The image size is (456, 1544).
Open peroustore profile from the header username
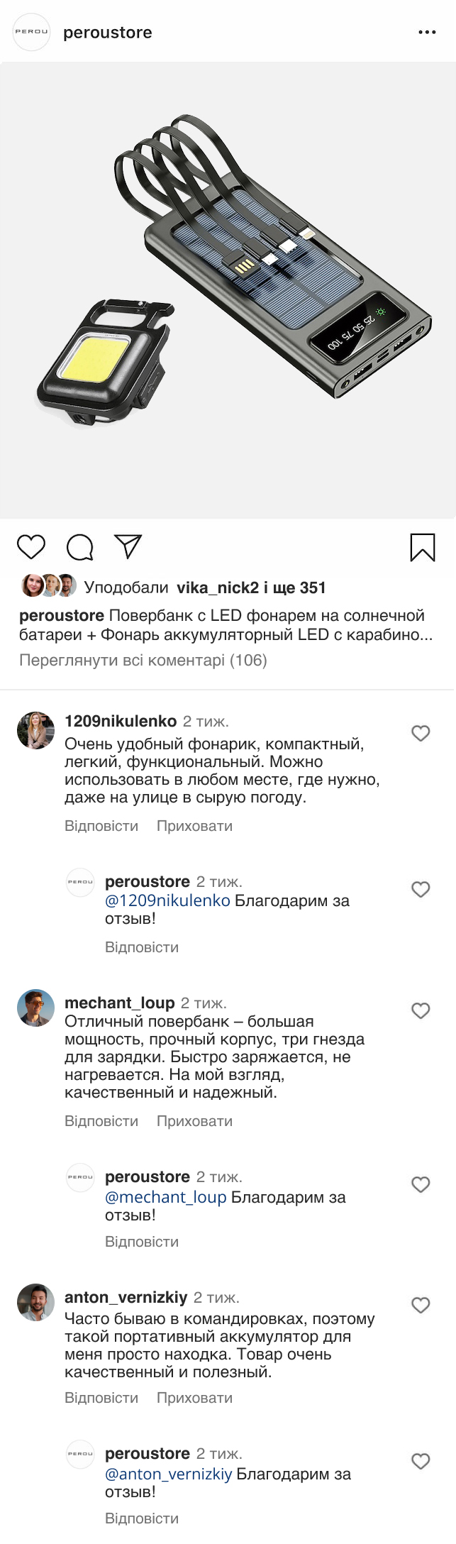108,33
